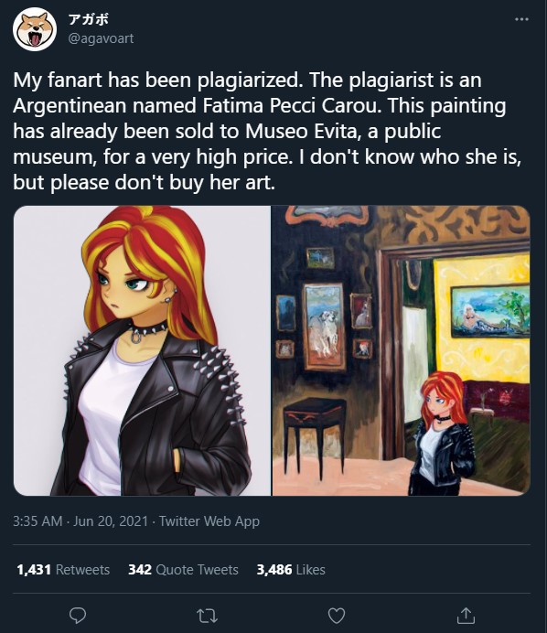Visit the @agavoart handle link

101,38
